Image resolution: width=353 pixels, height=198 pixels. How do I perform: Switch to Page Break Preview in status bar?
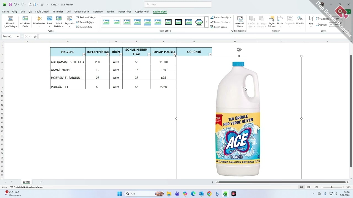(316, 187)
